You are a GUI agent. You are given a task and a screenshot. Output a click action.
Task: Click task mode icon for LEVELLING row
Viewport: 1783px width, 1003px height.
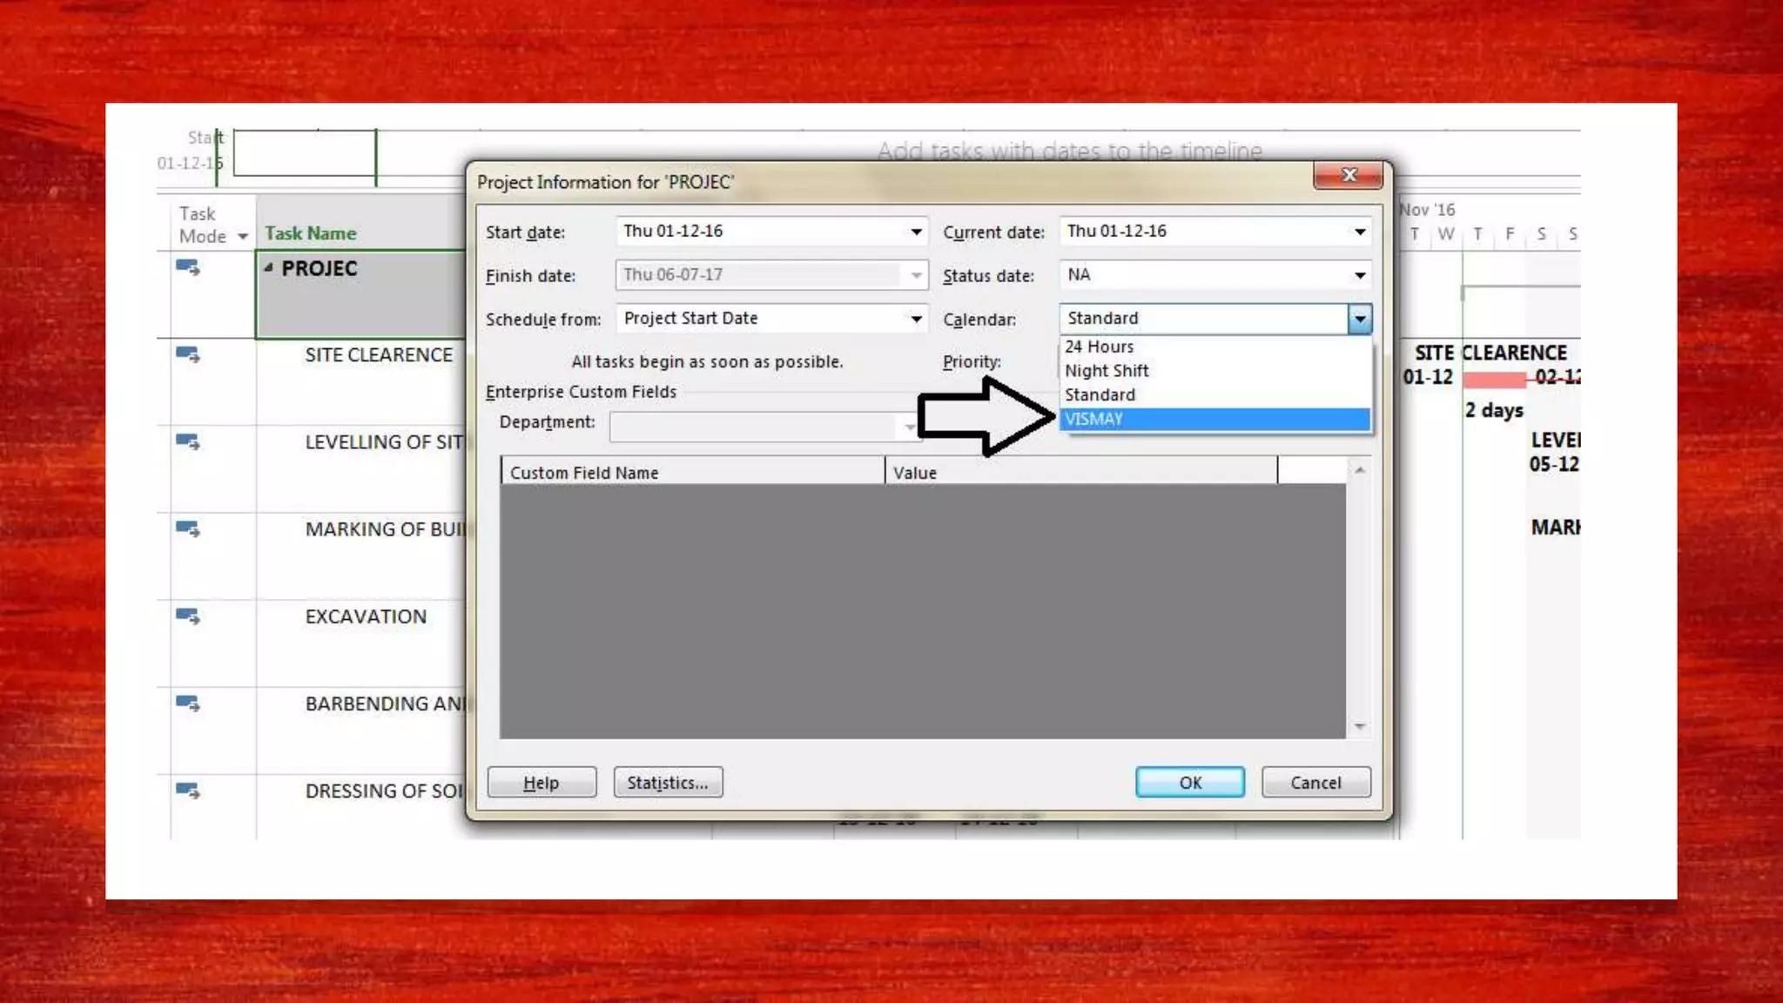point(187,441)
